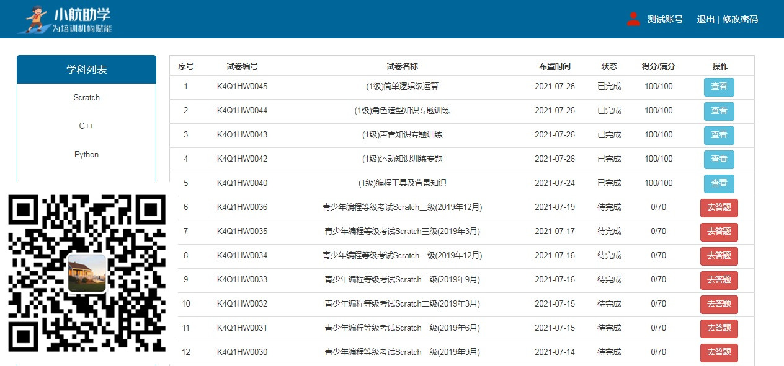Click the 得分/满分 column header
Screen dimensions: 784x366
659,66
